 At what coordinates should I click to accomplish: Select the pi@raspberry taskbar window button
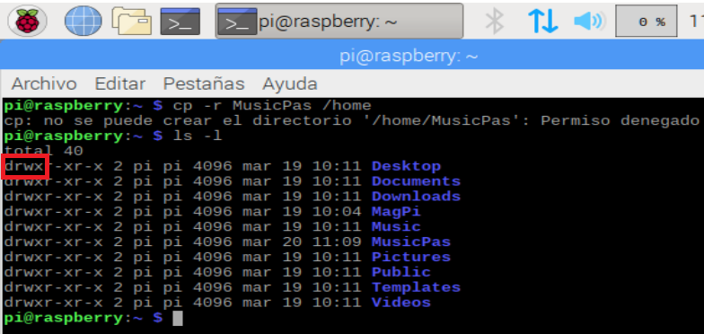(x=339, y=22)
